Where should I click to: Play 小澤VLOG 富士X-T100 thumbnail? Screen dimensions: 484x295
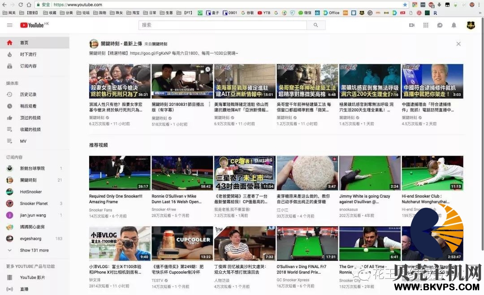click(x=120, y=243)
